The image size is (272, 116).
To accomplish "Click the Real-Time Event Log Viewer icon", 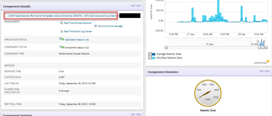I will pos(61,31).
